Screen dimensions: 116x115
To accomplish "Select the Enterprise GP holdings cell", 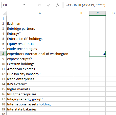I will click(40, 39).
